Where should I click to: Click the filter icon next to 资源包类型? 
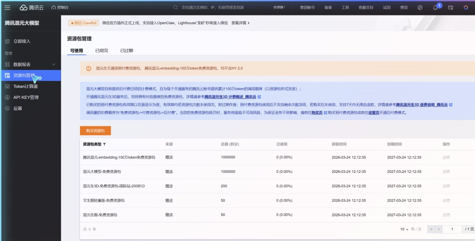click(x=104, y=144)
